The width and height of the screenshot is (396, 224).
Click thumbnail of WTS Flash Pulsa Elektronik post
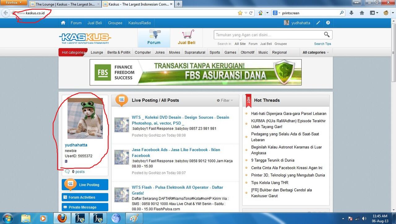tap(122, 195)
